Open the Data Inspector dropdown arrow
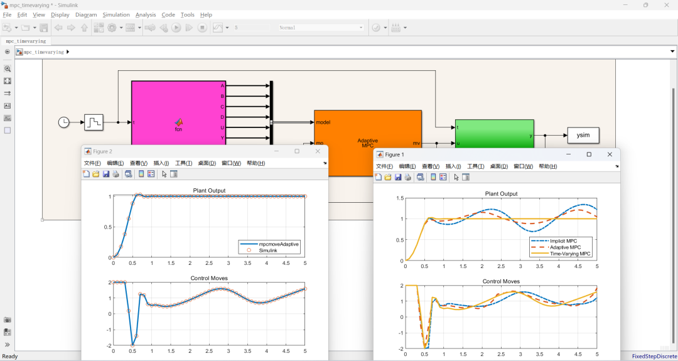The image size is (678, 361). 227,28
